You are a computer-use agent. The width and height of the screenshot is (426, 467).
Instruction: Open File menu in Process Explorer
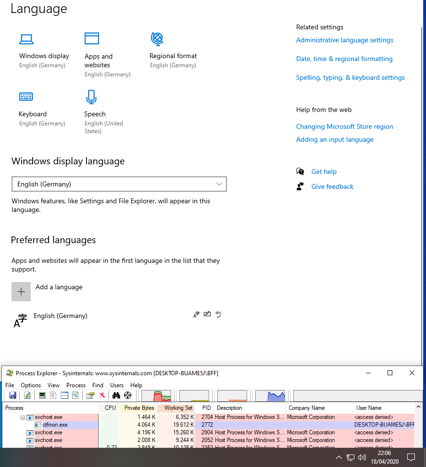pyautogui.click(x=10, y=385)
